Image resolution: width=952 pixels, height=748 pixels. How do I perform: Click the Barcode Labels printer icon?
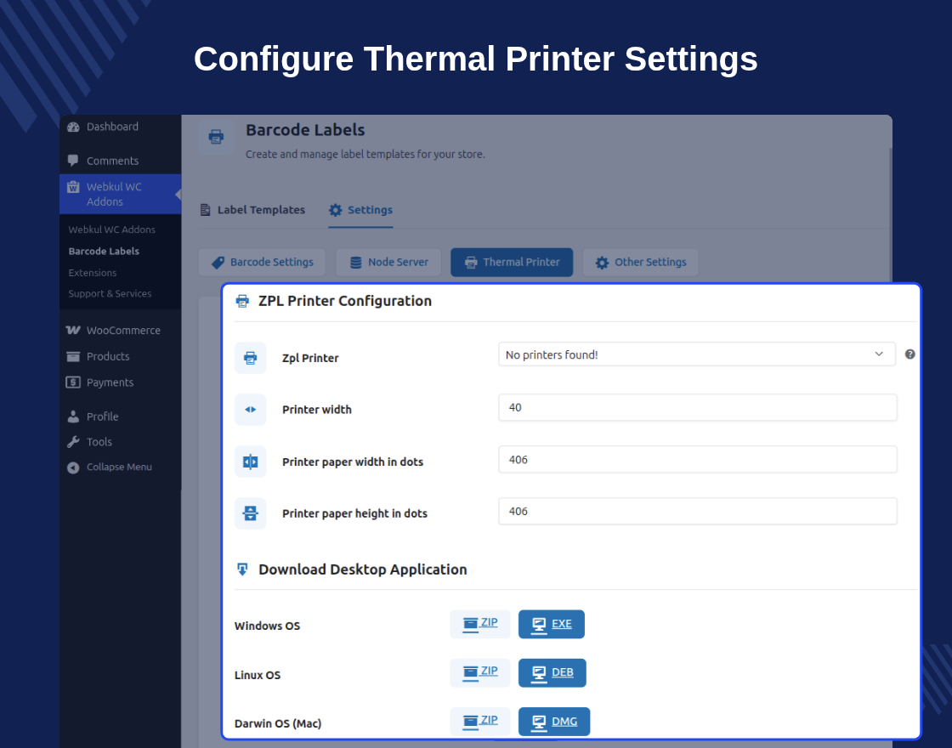(216, 137)
